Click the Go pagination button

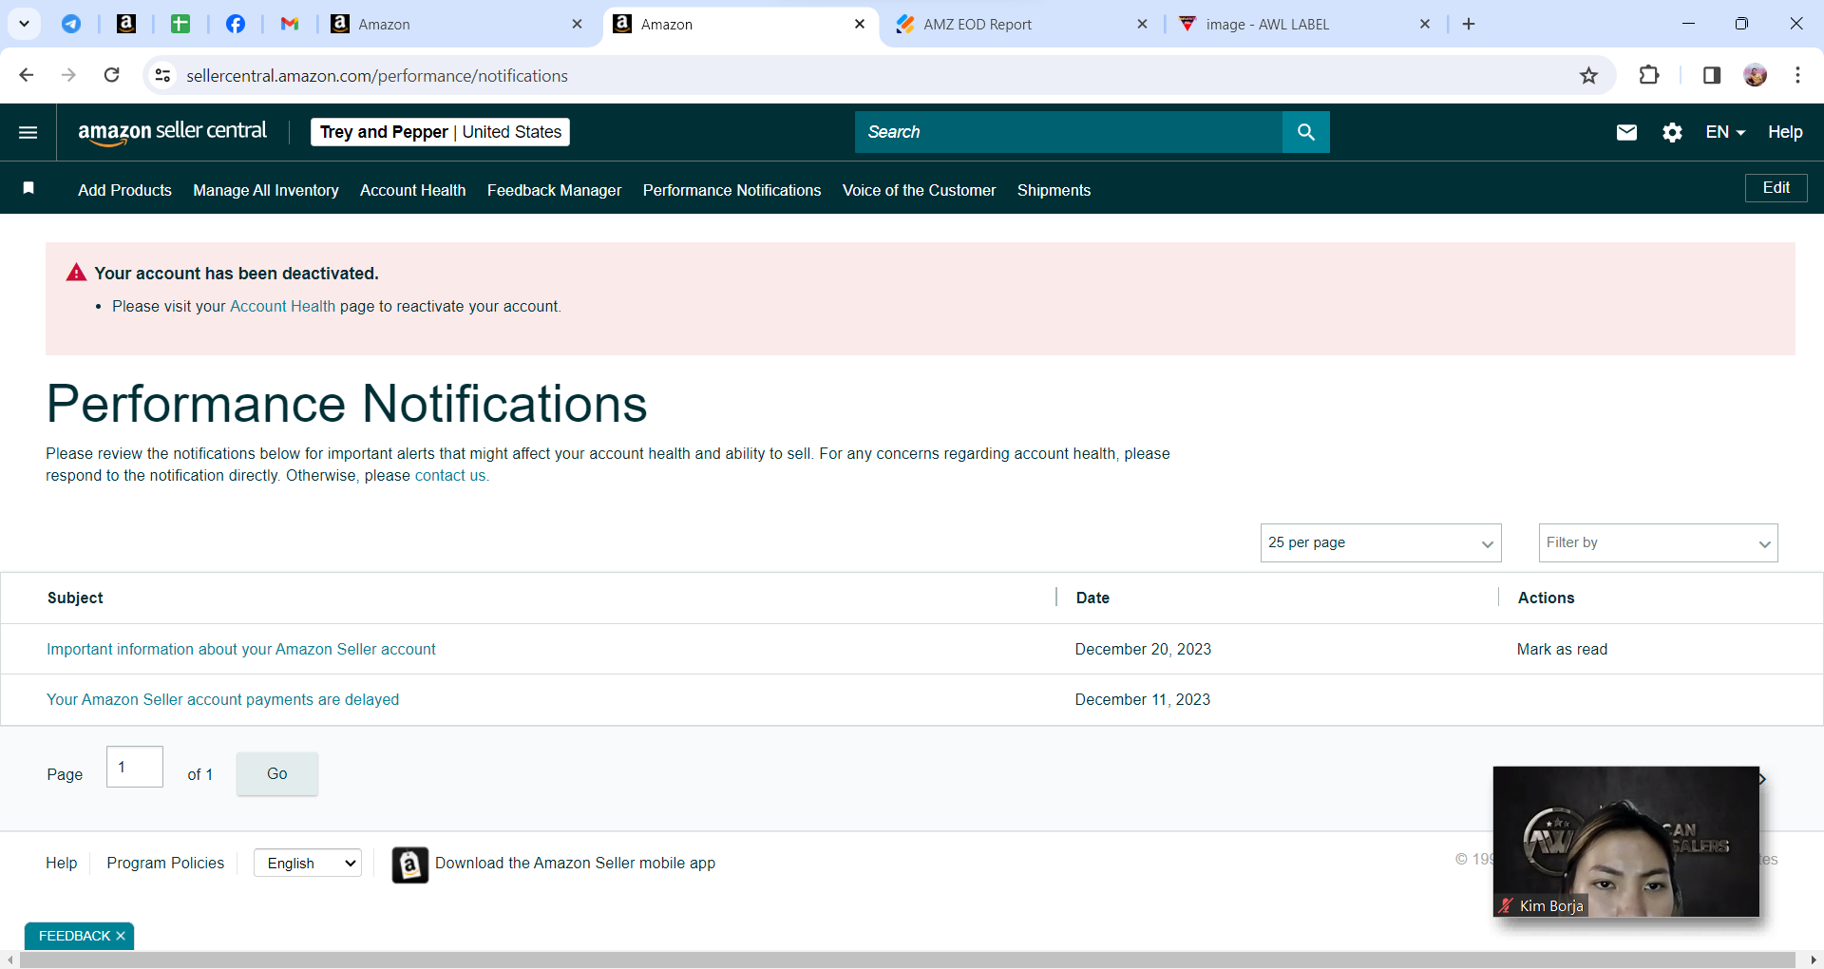coord(276,773)
